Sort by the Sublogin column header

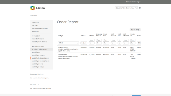coord(61,36)
